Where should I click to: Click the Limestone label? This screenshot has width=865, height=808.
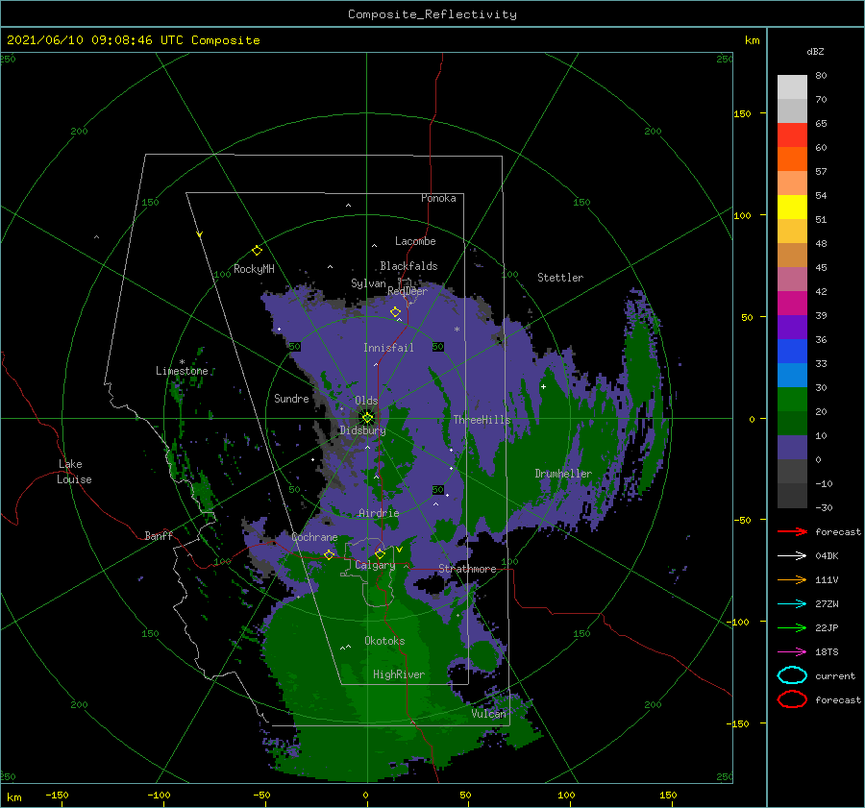[x=182, y=371]
